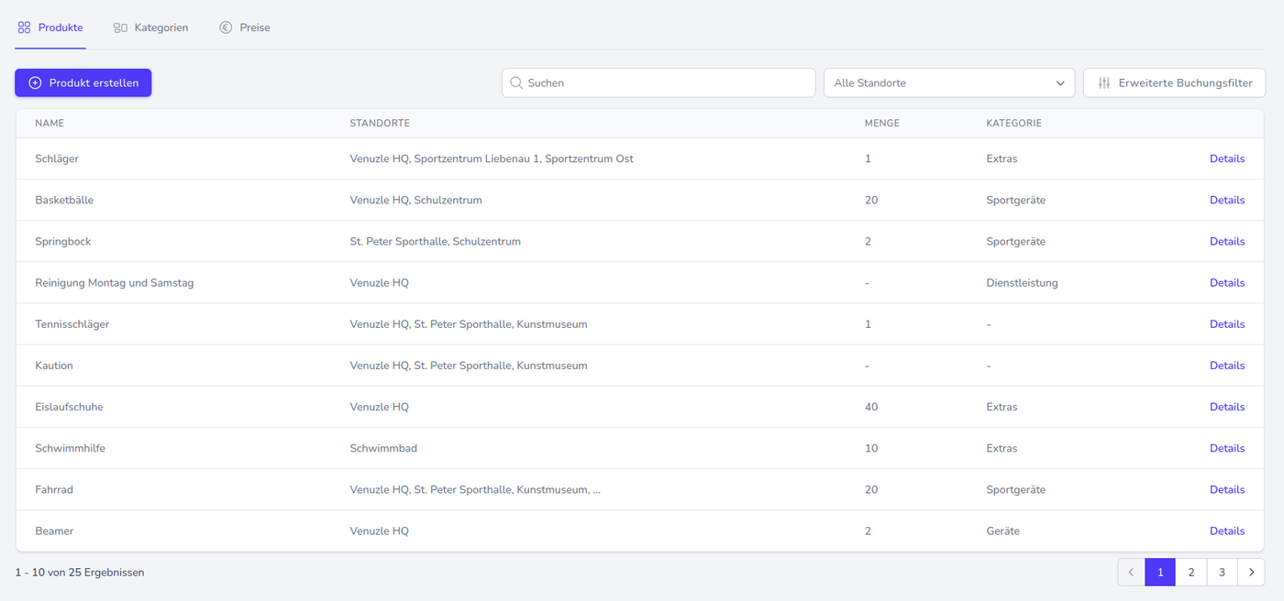Switch to the Kategorien tab

pyautogui.click(x=160, y=27)
